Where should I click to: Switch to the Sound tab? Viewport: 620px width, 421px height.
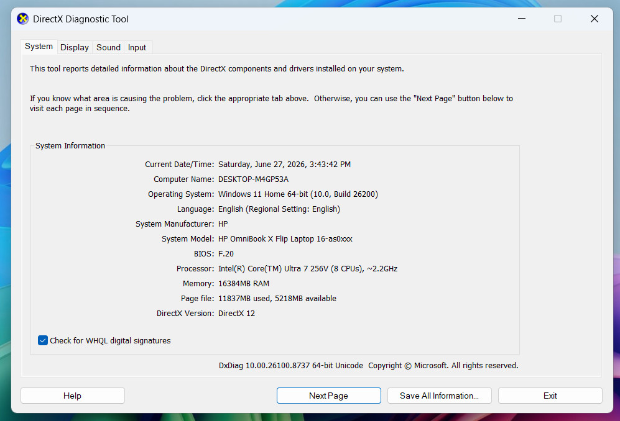108,47
